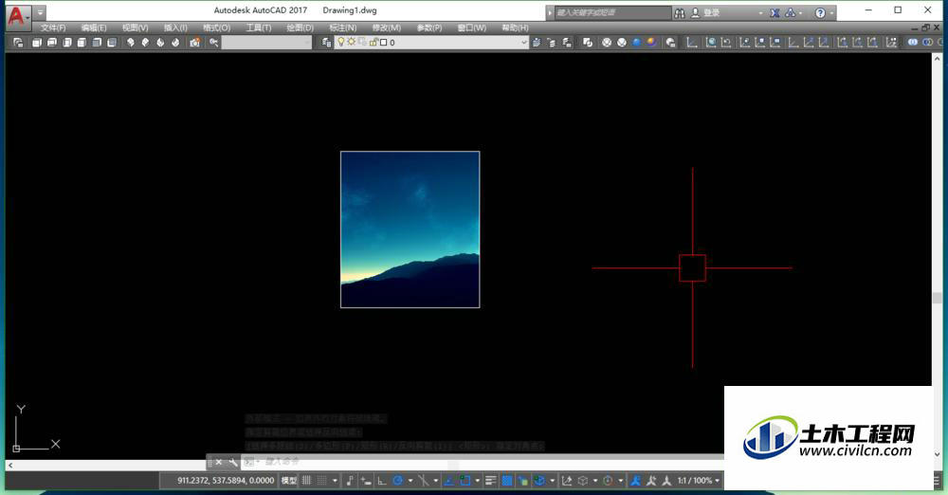Viewport: 948px width, 495px height.
Task: Open annotation scale 1:1 / 100% dropdown
Action: [x=699, y=481]
